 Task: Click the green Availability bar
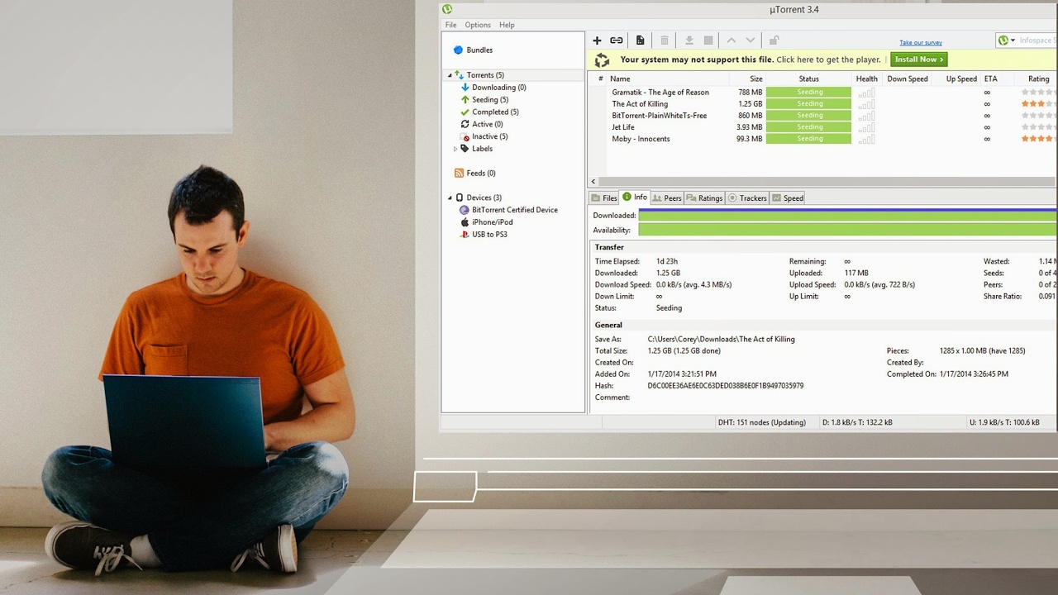point(847,231)
